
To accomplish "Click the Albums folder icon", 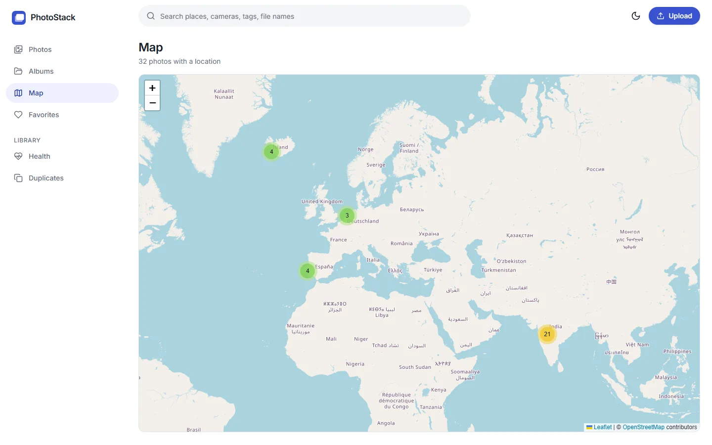I will point(18,71).
